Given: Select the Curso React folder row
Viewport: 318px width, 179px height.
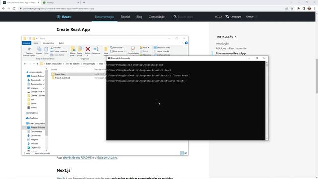Looking at the screenshot, I should tap(79, 74).
